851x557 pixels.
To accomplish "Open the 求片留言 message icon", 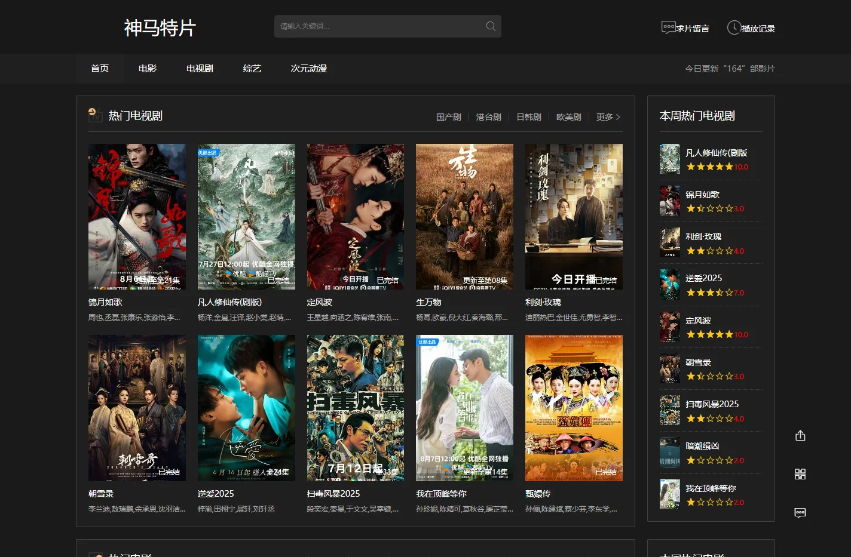I will (x=668, y=27).
